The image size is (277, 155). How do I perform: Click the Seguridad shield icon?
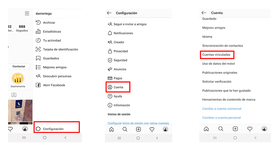tap(110, 60)
